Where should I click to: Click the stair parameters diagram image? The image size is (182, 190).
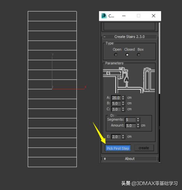click(x=129, y=80)
